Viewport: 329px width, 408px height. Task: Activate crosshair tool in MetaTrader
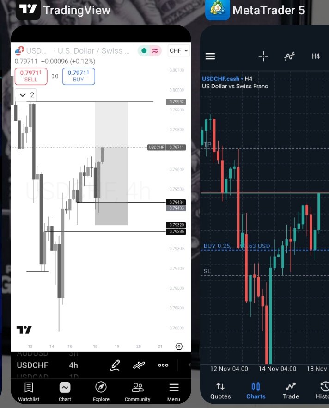coord(263,56)
